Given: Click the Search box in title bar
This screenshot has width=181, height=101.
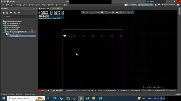Looking at the screenshot, I should tap(156, 1).
